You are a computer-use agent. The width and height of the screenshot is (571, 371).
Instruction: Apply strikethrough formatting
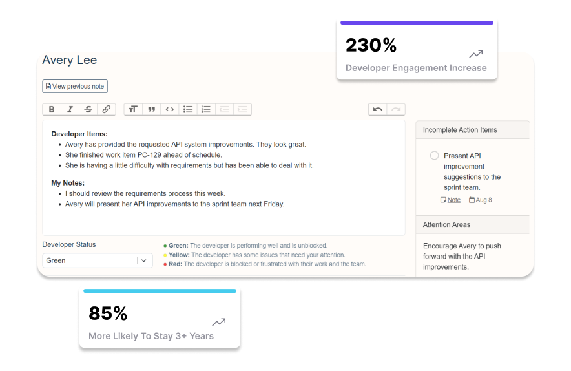pos(88,109)
